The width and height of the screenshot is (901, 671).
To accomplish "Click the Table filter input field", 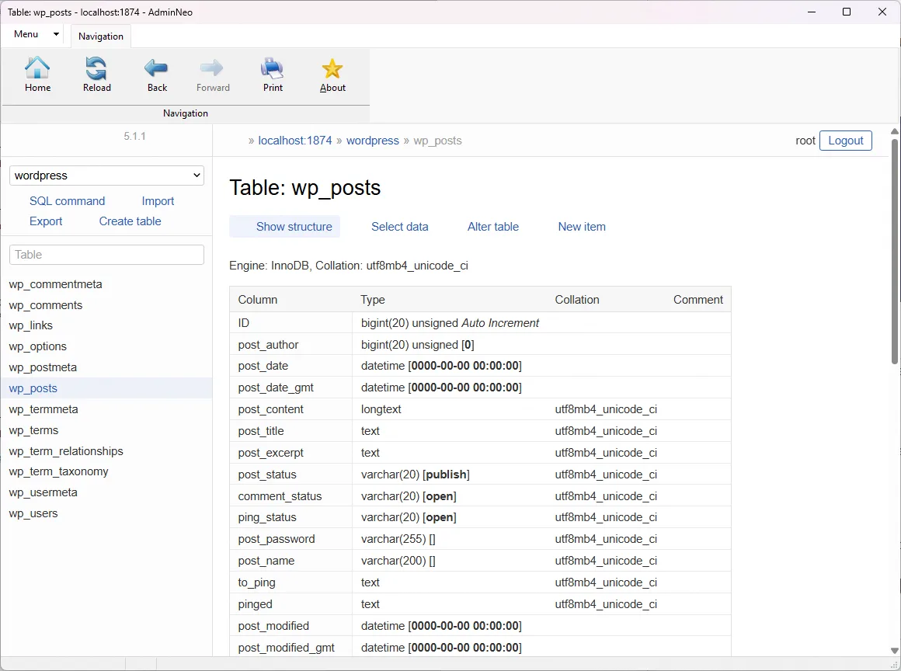I will [106, 254].
